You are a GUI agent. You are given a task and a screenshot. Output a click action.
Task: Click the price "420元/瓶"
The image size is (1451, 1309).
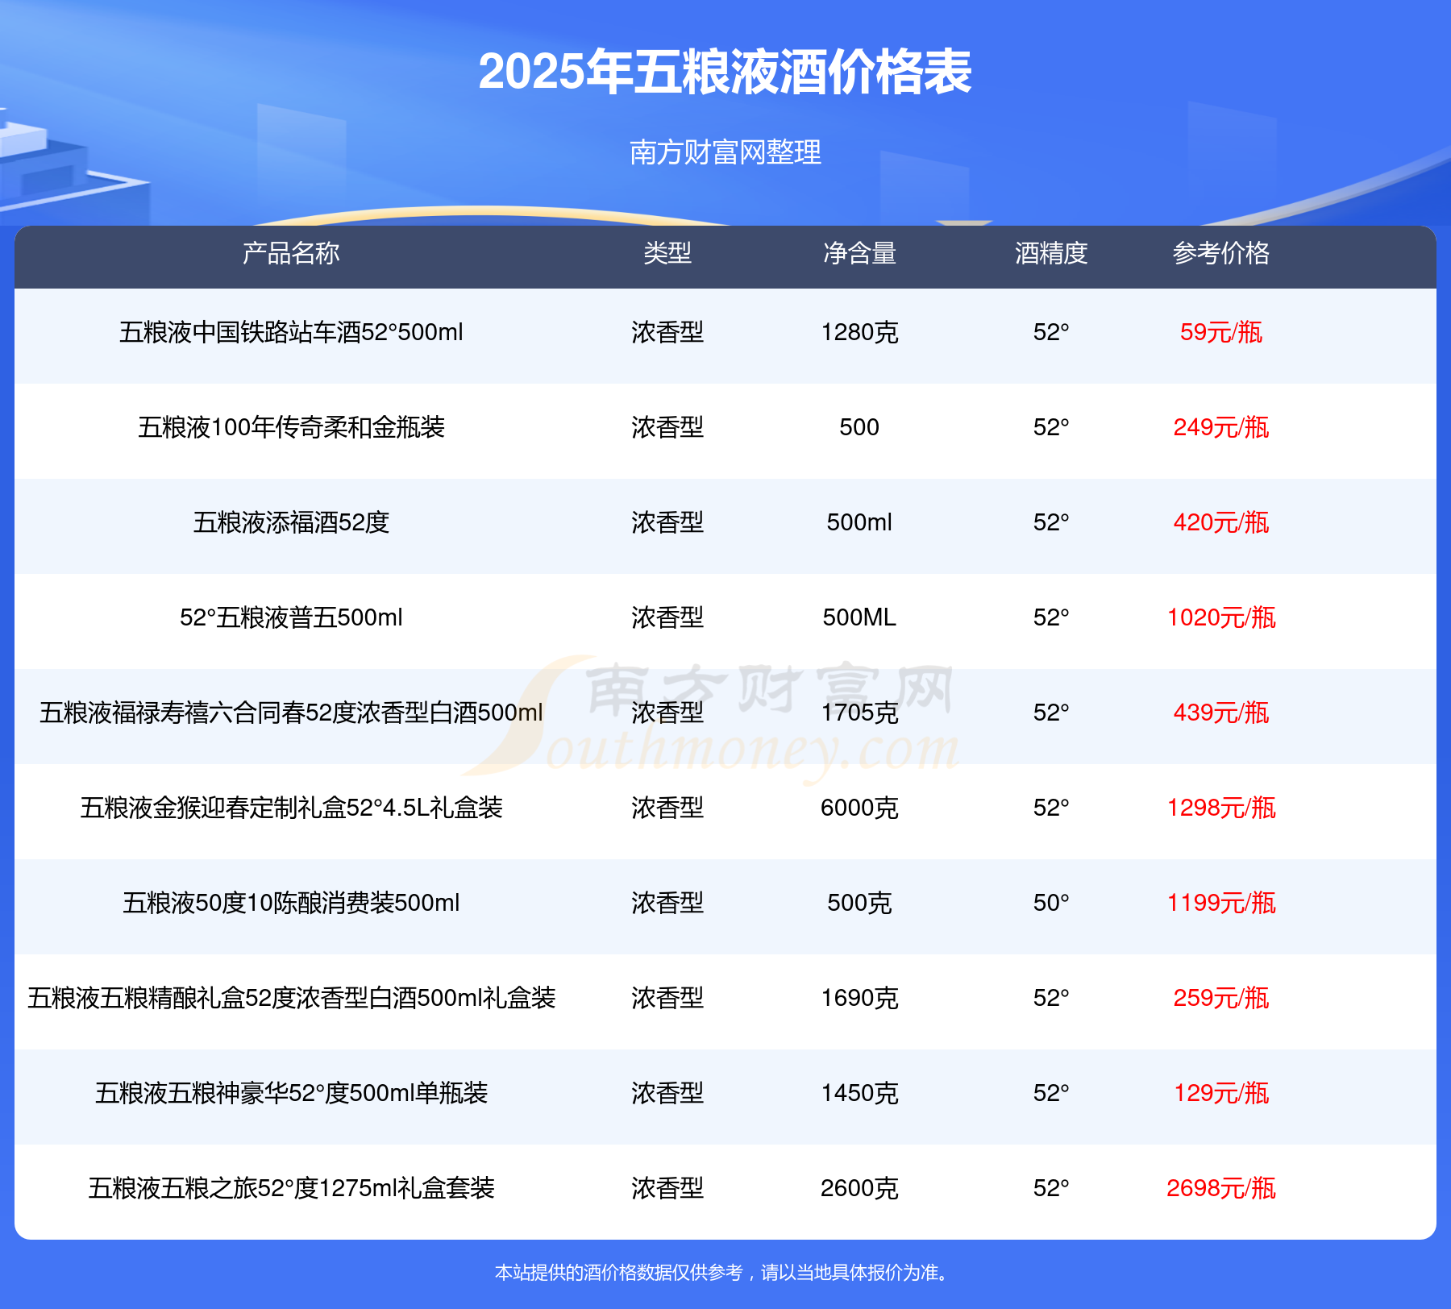(1221, 522)
